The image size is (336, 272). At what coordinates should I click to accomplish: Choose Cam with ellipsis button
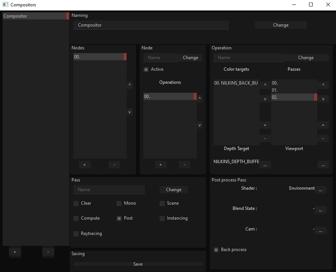click(x=321, y=230)
